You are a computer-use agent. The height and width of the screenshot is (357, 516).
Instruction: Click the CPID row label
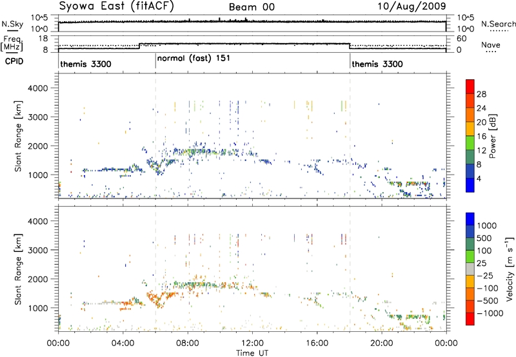[14, 61]
